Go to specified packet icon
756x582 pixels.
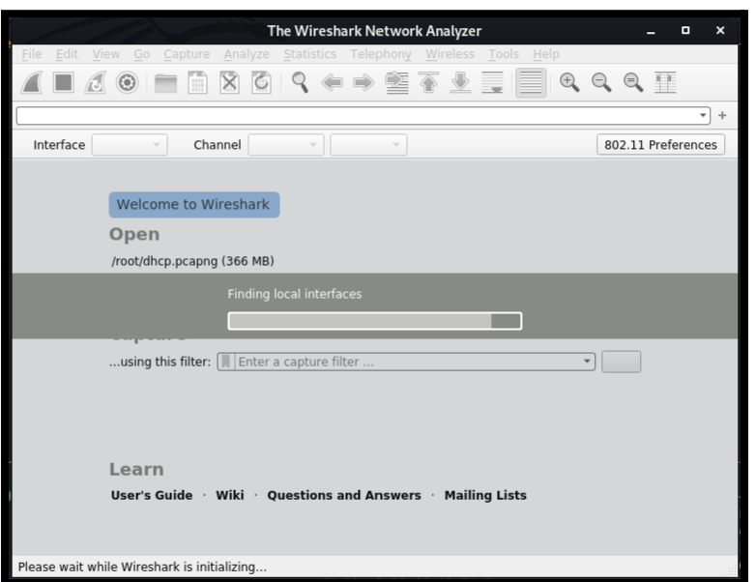tap(396, 82)
